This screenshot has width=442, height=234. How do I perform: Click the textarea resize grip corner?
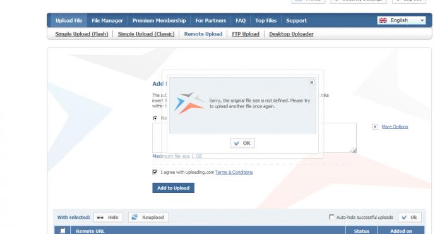coord(354,150)
